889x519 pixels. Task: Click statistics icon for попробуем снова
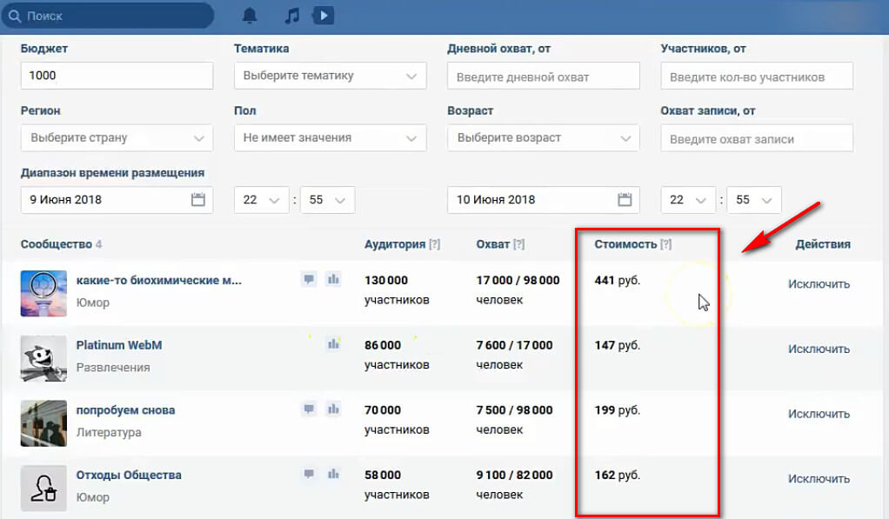(x=332, y=409)
